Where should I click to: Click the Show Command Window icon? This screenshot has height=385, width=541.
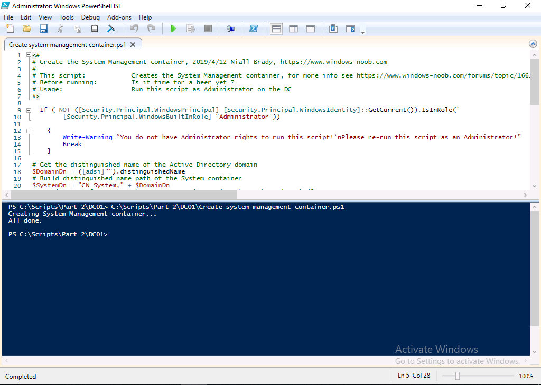click(x=333, y=28)
